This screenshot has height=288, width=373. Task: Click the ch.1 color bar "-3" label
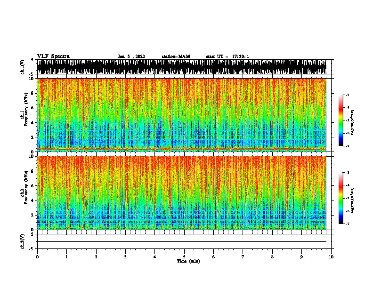[348, 95]
